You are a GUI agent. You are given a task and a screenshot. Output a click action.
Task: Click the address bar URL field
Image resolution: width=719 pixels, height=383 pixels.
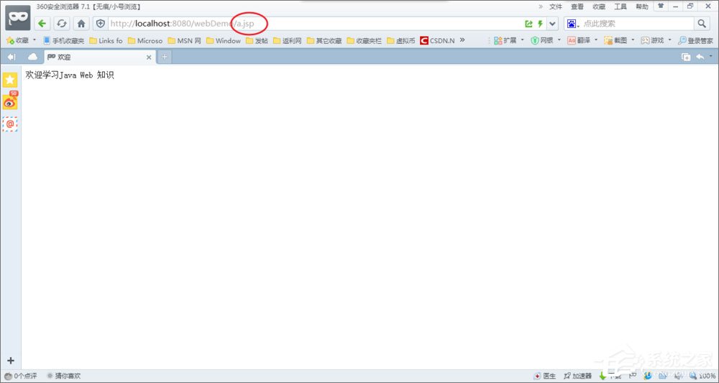(316, 24)
